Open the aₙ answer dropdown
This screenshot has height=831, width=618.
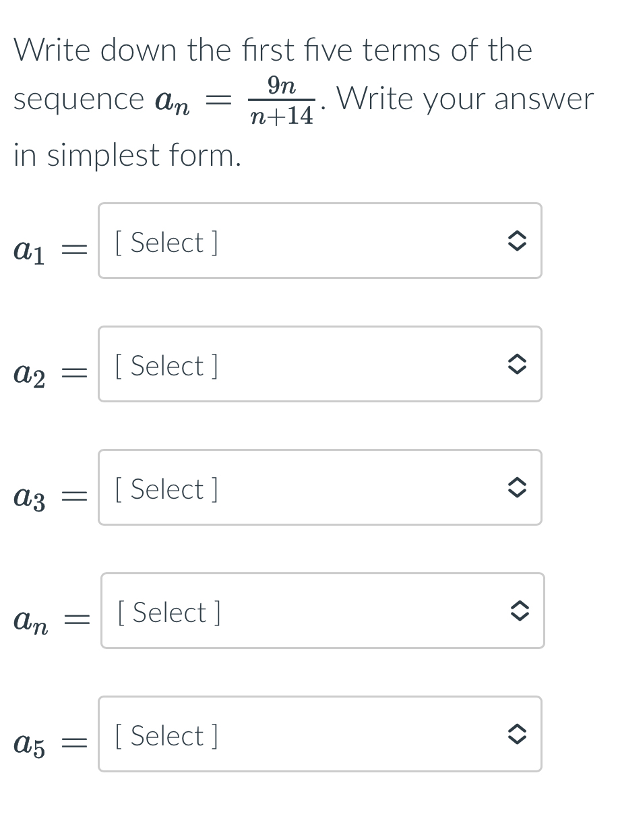(x=322, y=611)
